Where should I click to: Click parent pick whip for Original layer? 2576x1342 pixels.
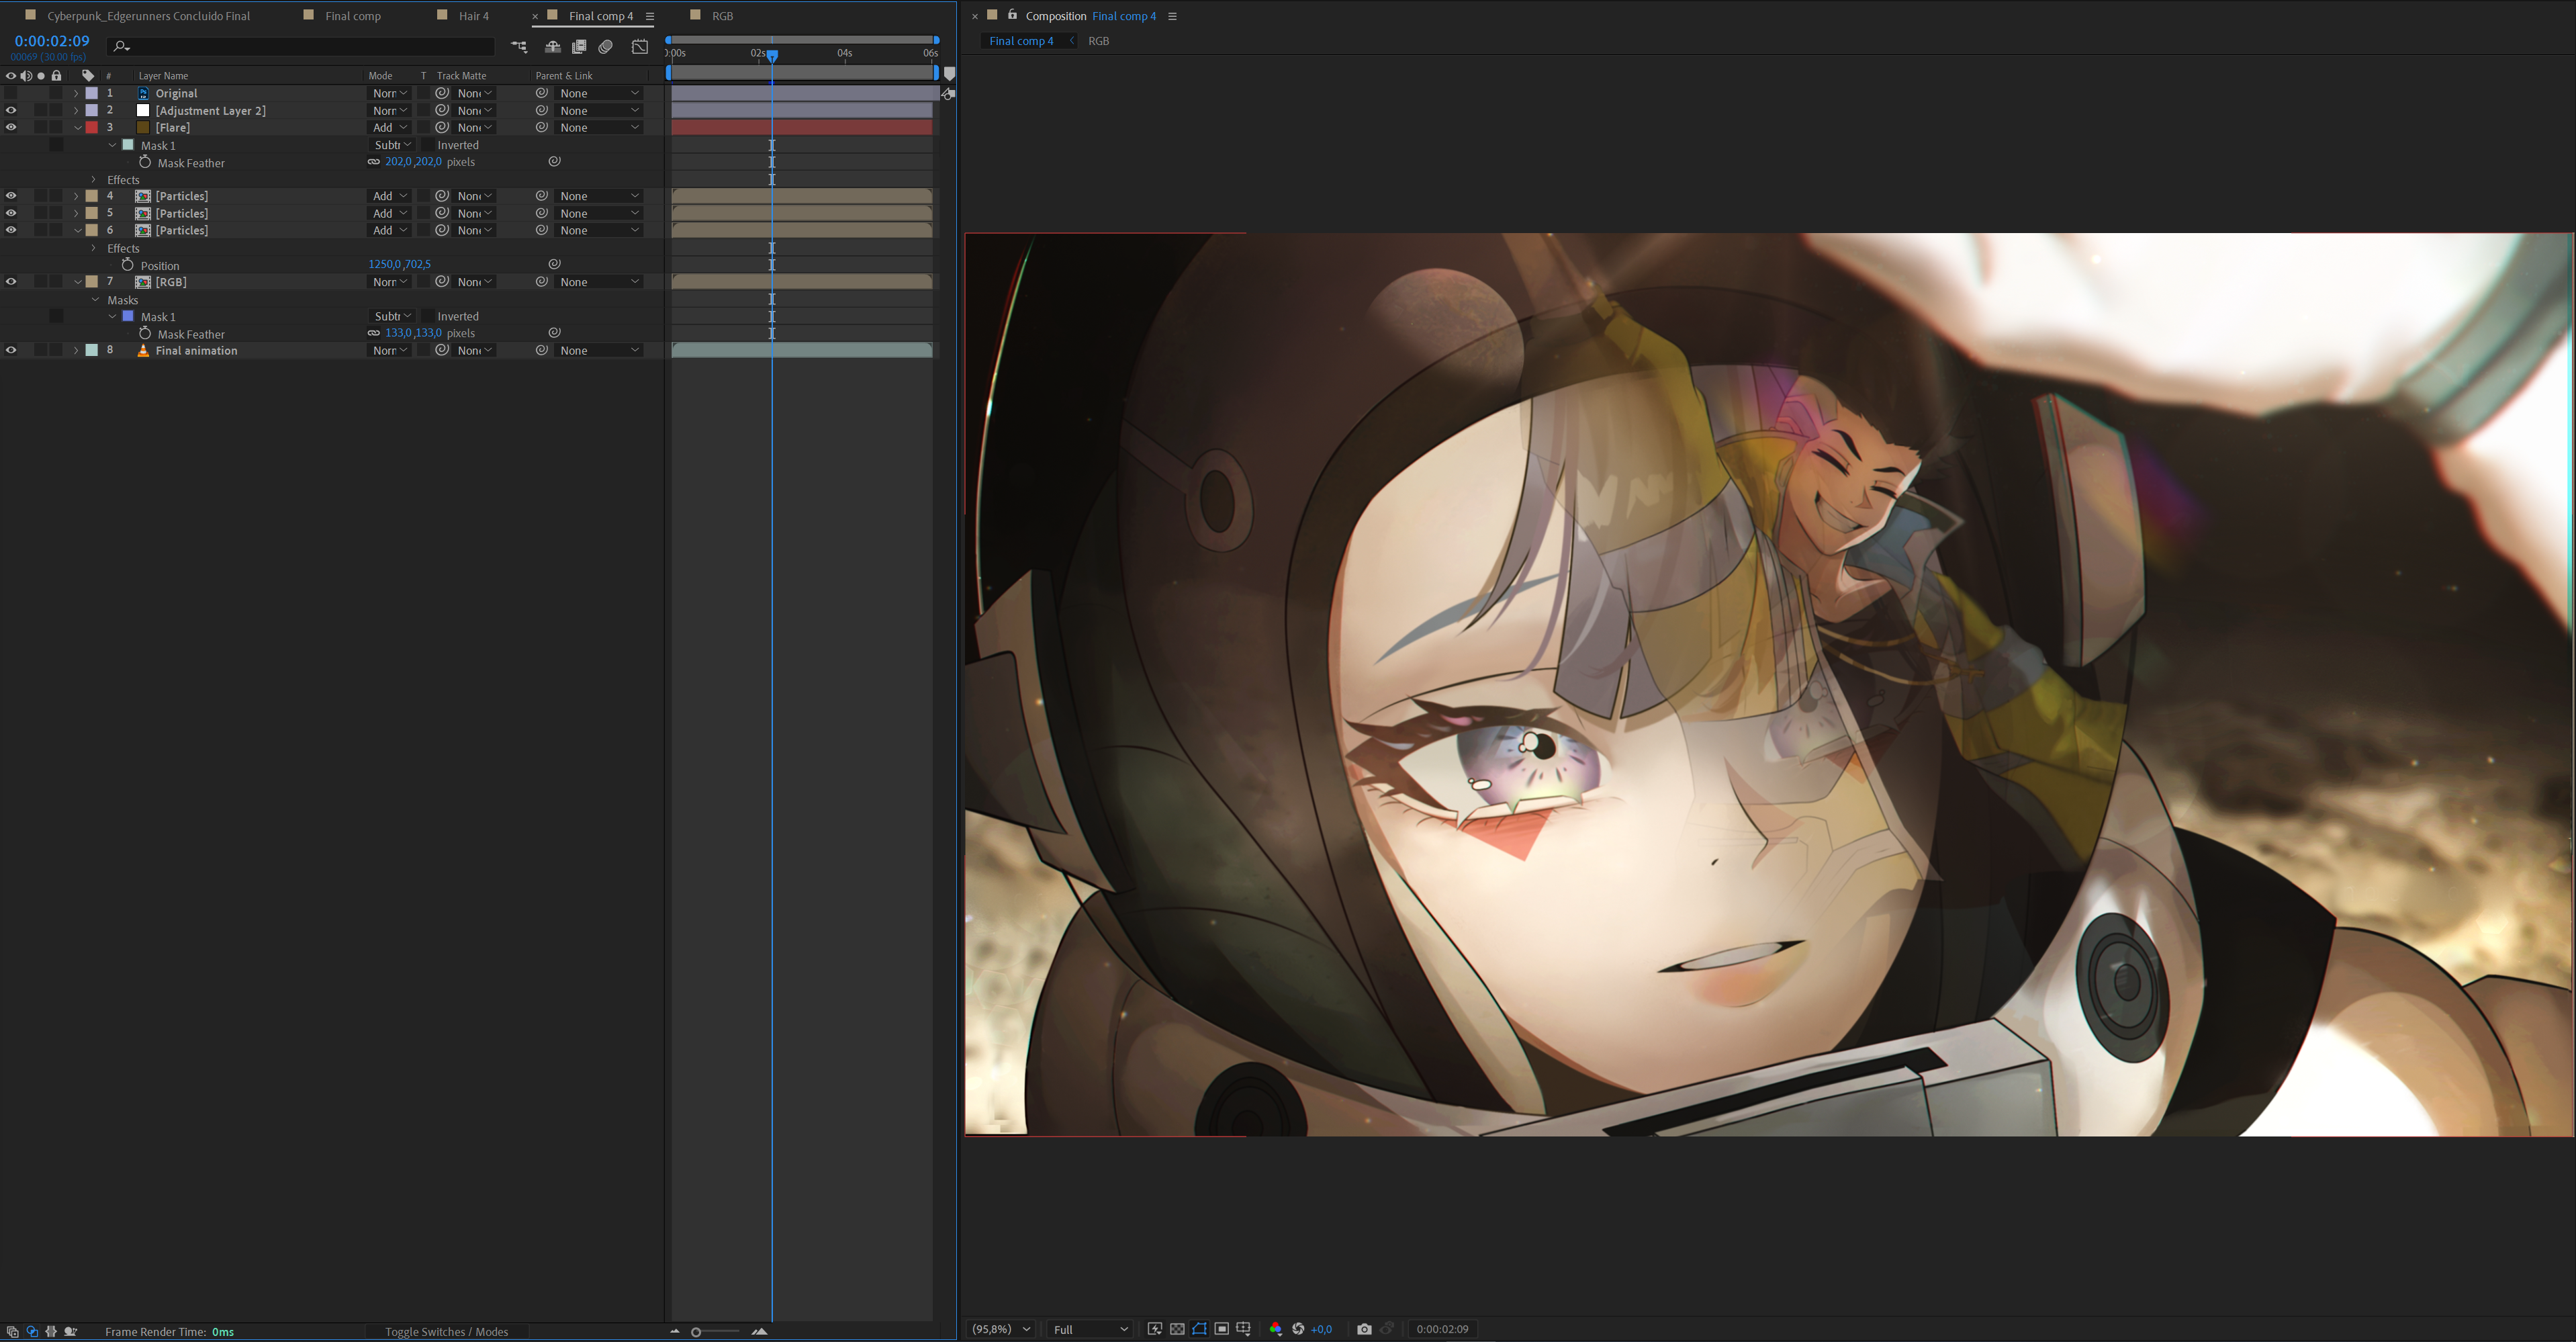coord(541,93)
